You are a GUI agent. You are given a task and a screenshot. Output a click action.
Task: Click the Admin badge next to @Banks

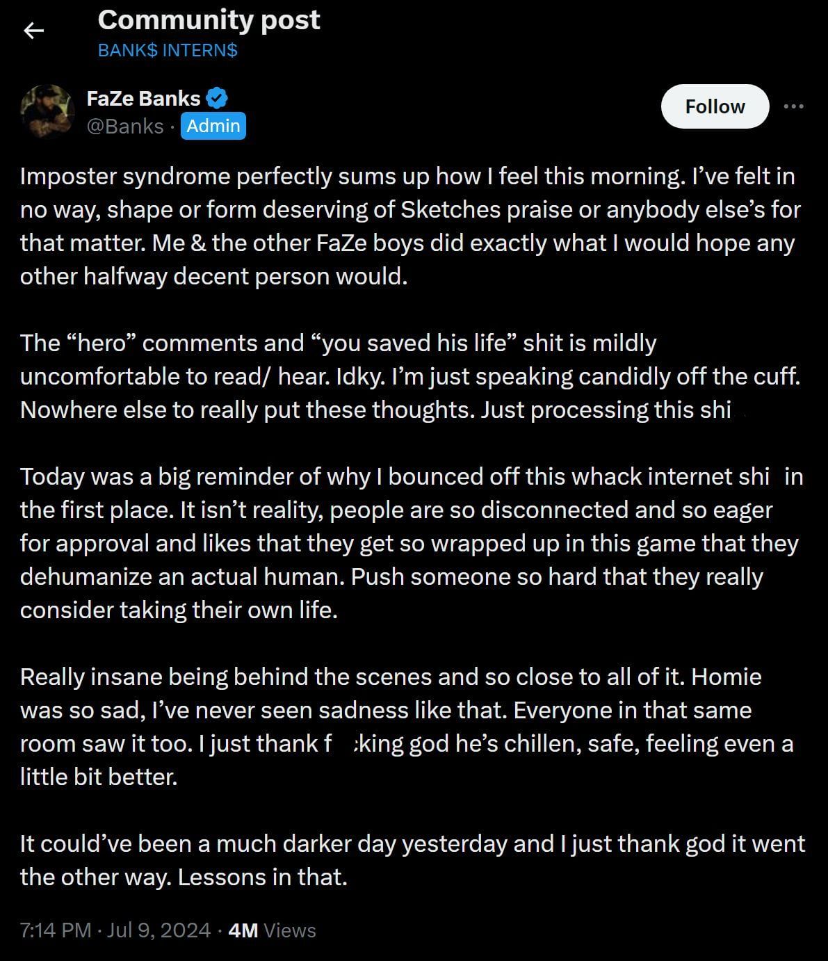[x=213, y=126]
